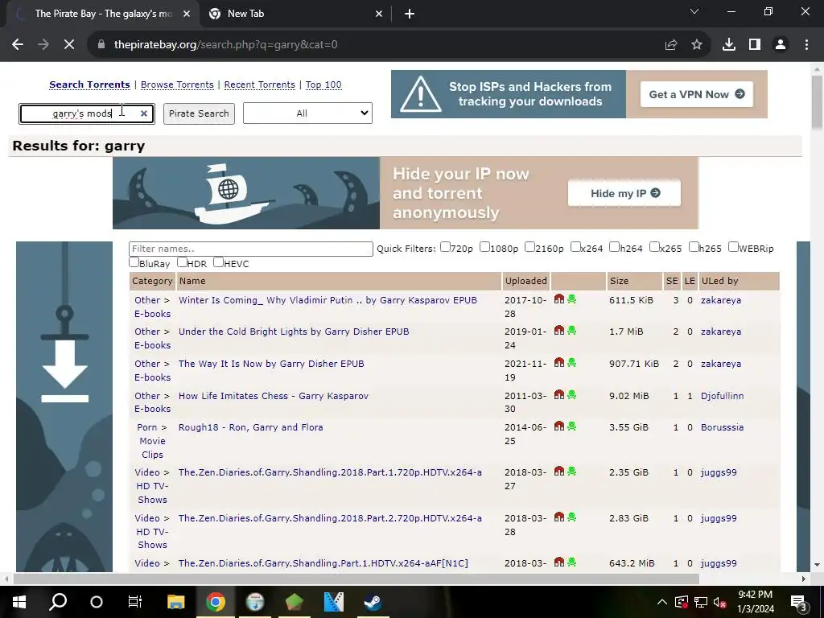Image resolution: width=824 pixels, height=618 pixels.
Task: Check the x265 quick filter
Action: [x=654, y=246]
